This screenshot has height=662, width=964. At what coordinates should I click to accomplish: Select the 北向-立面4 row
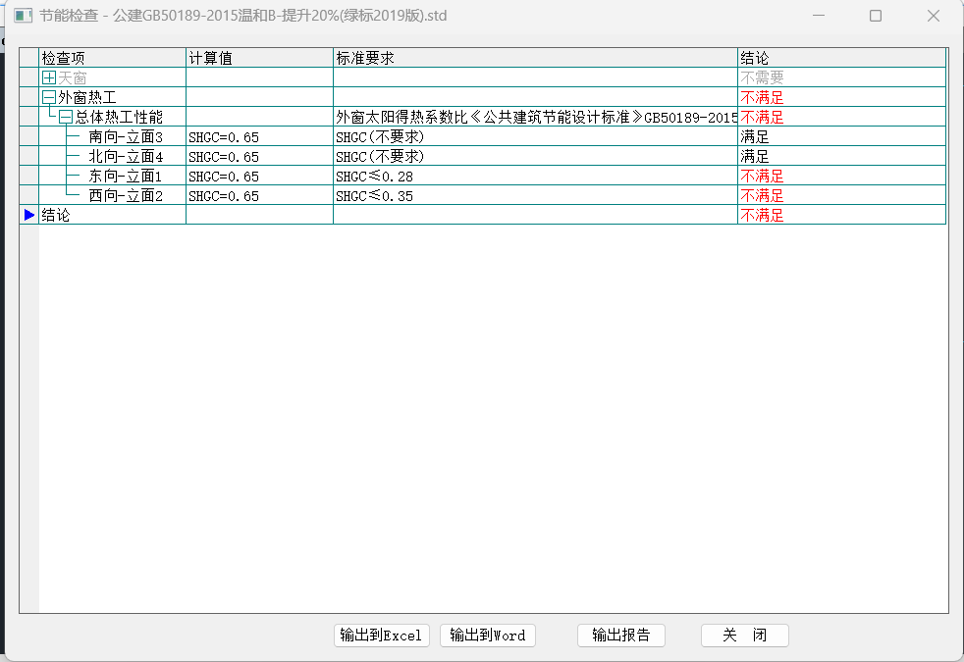coord(125,156)
